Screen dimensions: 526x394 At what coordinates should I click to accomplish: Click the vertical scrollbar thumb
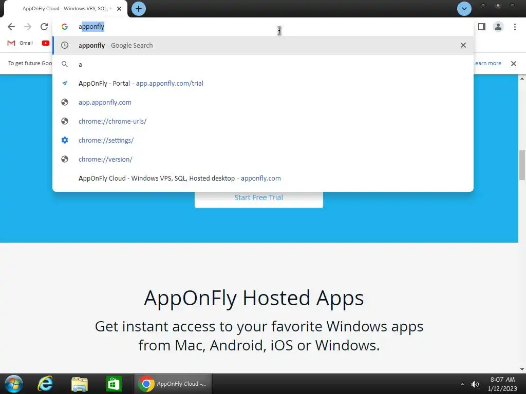coord(522,165)
